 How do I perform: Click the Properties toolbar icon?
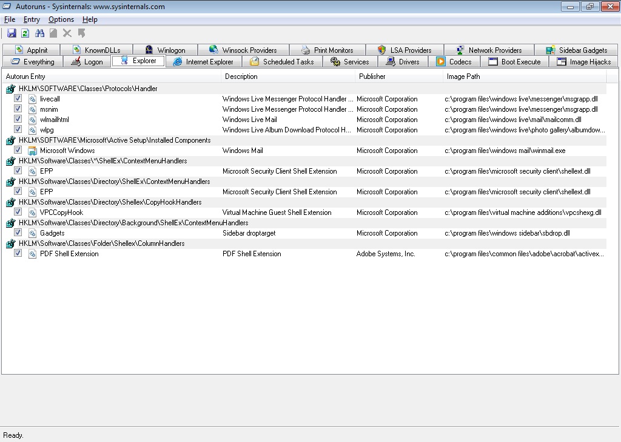pos(53,33)
